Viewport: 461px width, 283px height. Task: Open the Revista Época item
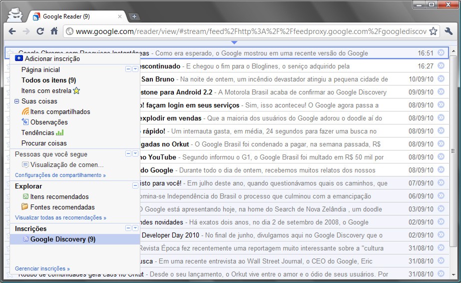(294, 248)
